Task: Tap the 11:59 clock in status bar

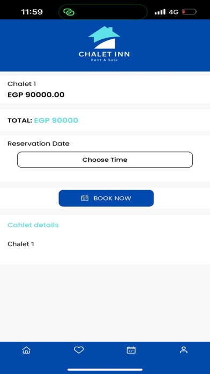Action: (x=32, y=12)
